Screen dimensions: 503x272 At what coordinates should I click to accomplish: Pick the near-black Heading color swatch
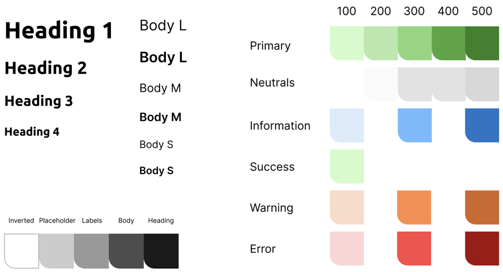point(161,251)
